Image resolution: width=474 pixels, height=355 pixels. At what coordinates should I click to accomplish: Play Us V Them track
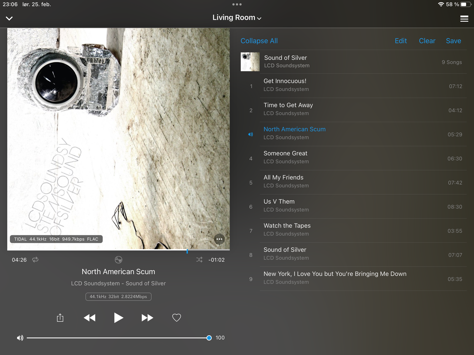[354, 206]
